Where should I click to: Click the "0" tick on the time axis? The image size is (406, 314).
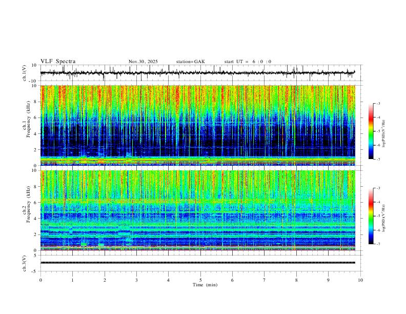tap(40, 280)
